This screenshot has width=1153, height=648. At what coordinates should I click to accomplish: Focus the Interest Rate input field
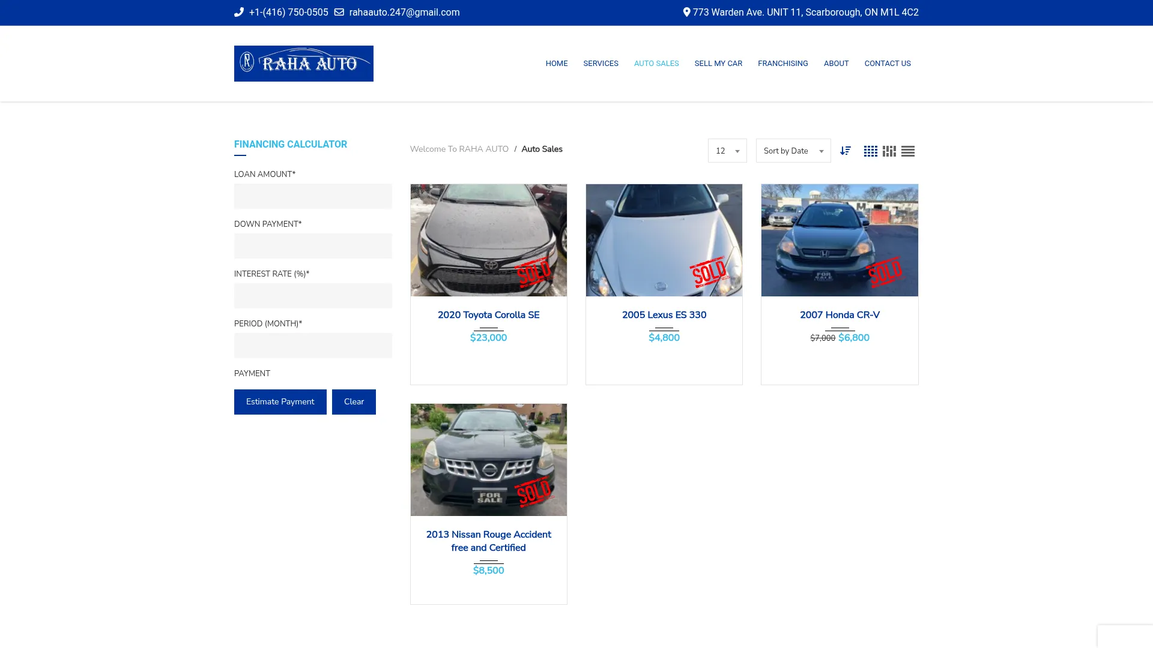(313, 296)
